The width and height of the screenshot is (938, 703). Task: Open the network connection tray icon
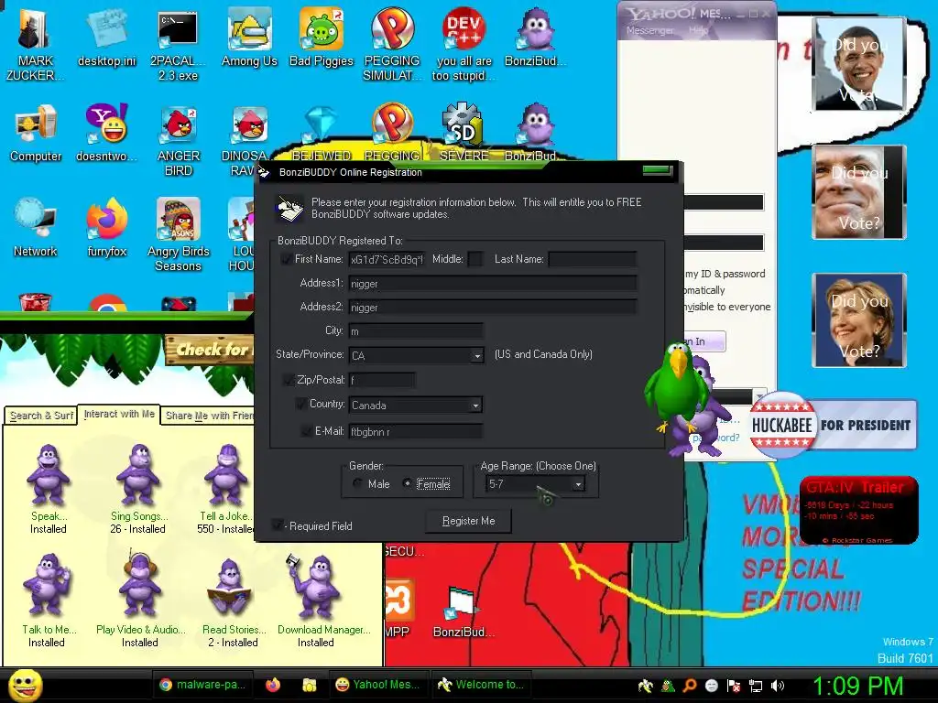click(756, 686)
